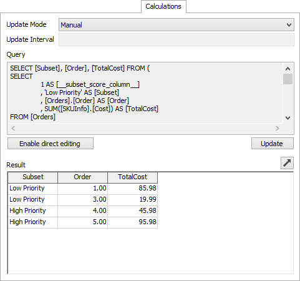Click the TotalCost column header
Viewport: 300px width, 281px height.
132,177
